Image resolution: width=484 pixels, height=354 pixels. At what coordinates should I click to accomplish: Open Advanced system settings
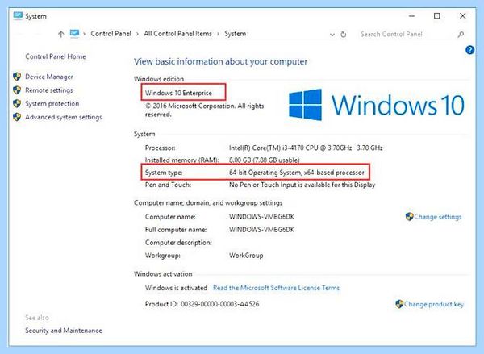(x=64, y=117)
